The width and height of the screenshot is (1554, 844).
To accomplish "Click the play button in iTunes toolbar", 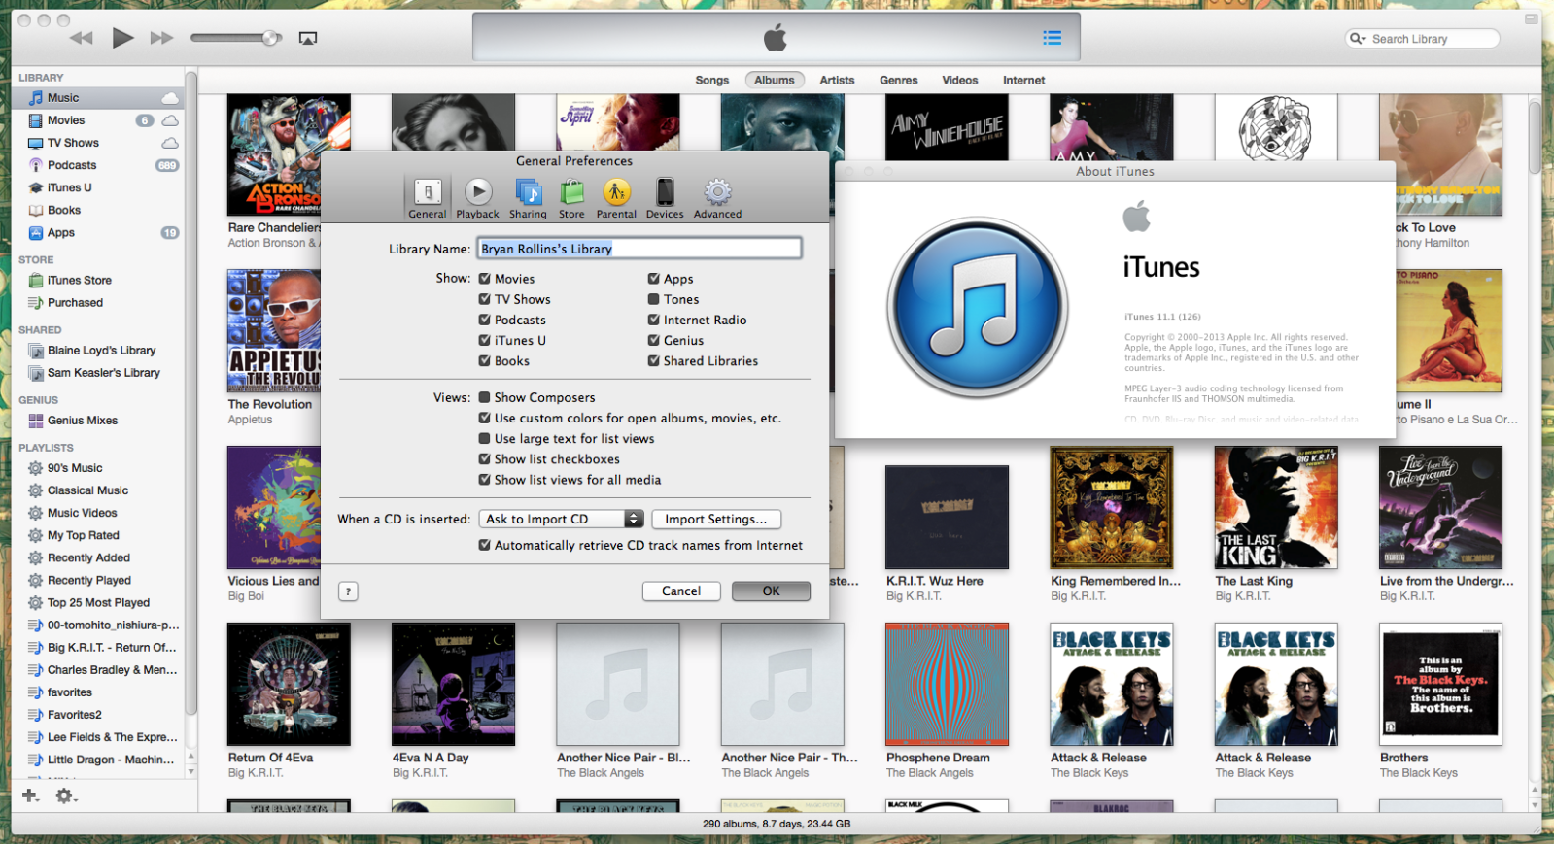I will (122, 38).
